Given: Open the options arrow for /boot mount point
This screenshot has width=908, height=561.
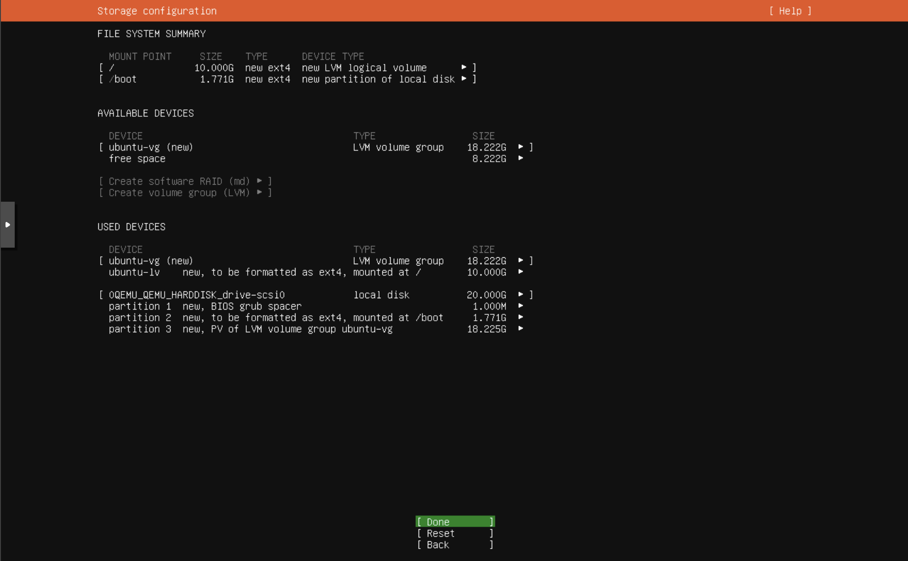Looking at the screenshot, I should [464, 79].
